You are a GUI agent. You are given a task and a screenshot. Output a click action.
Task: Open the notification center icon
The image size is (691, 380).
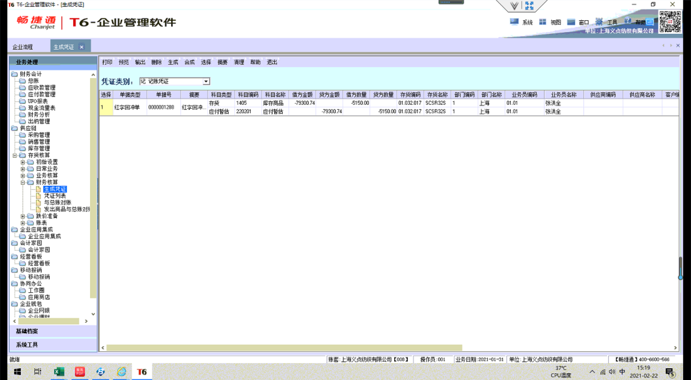(x=670, y=372)
